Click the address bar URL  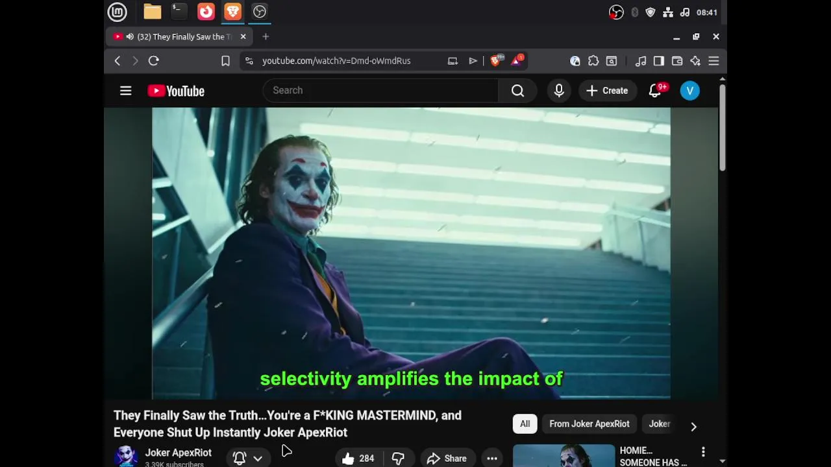(x=336, y=61)
